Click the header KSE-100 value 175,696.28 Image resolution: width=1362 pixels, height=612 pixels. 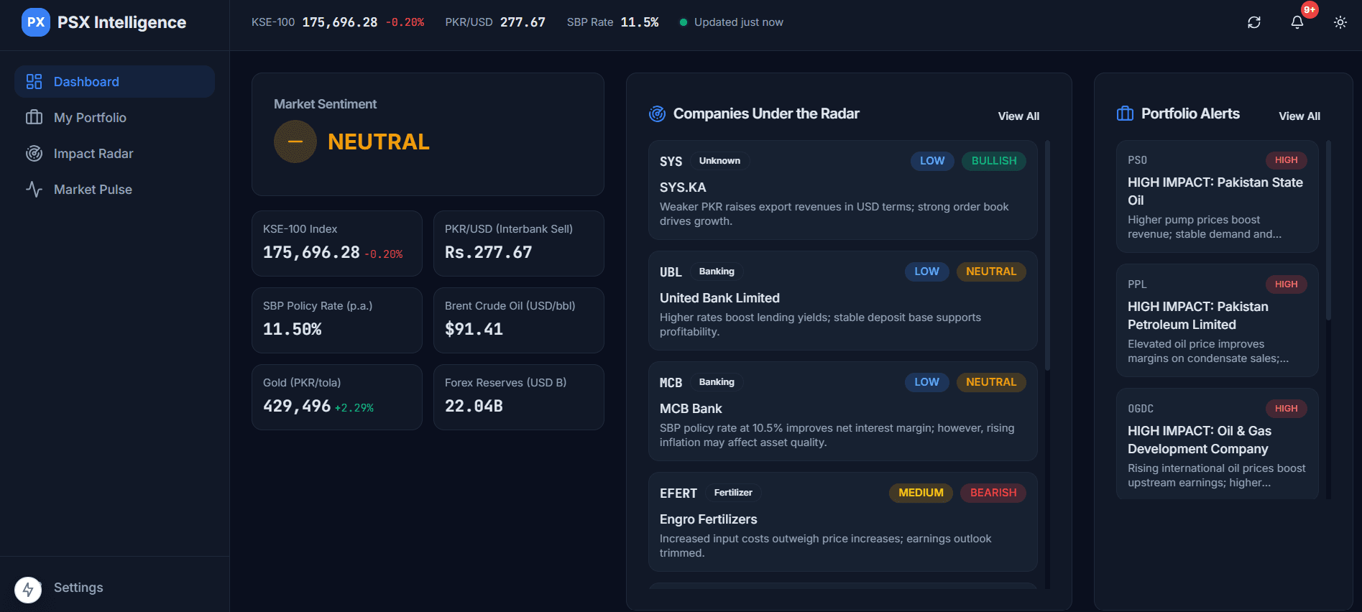coord(340,22)
